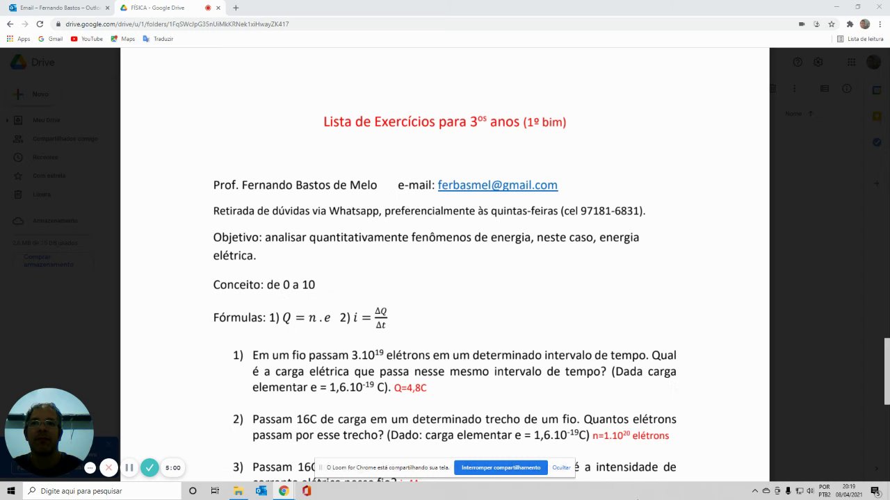This screenshot has height=500, width=890.
Task: Open the YouTube bookmark
Action: (x=87, y=39)
